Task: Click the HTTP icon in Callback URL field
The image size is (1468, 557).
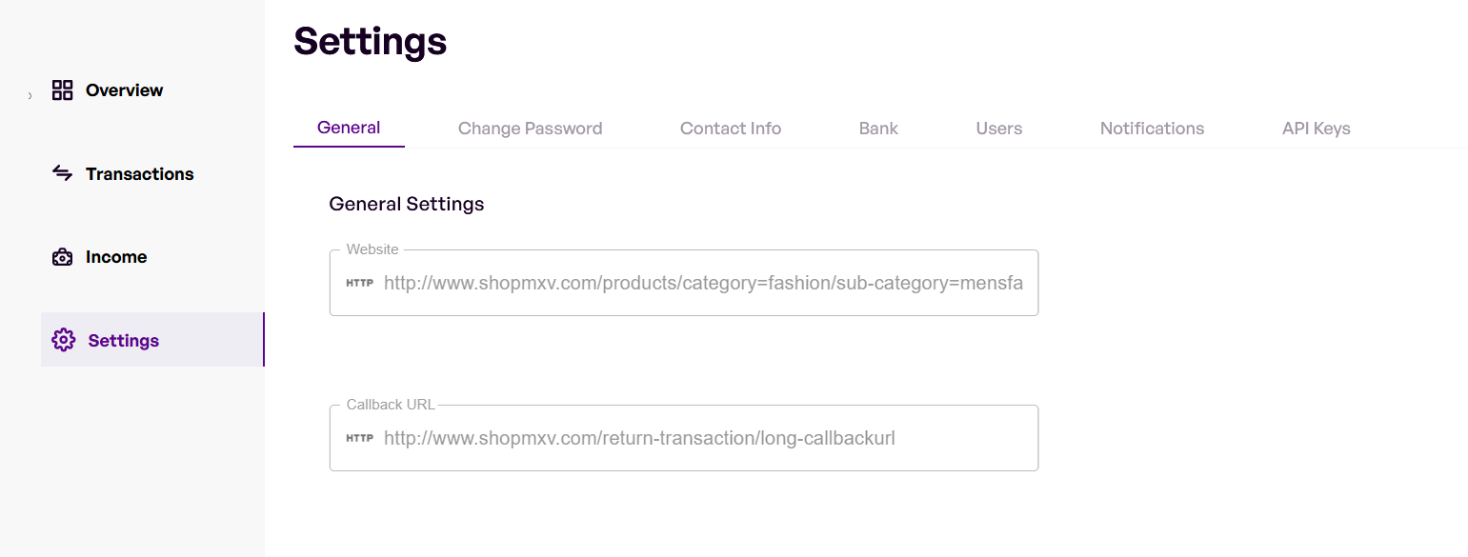Action: 359,438
